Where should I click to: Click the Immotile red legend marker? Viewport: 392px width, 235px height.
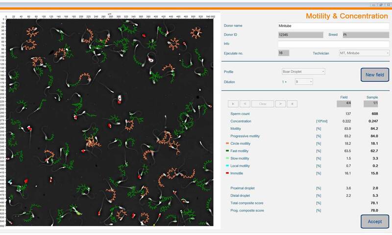(x=227, y=173)
